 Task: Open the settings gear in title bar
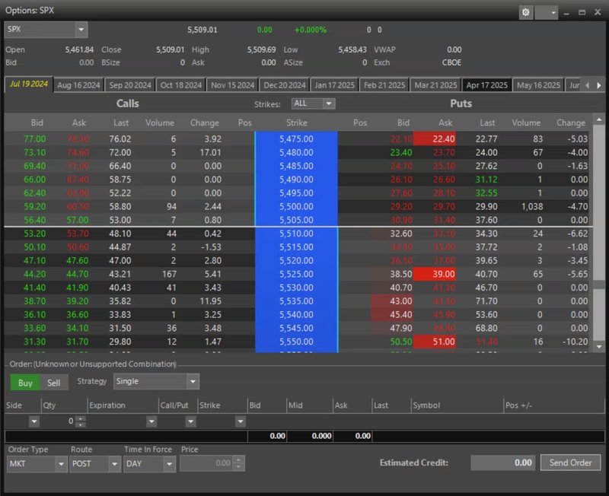click(526, 13)
